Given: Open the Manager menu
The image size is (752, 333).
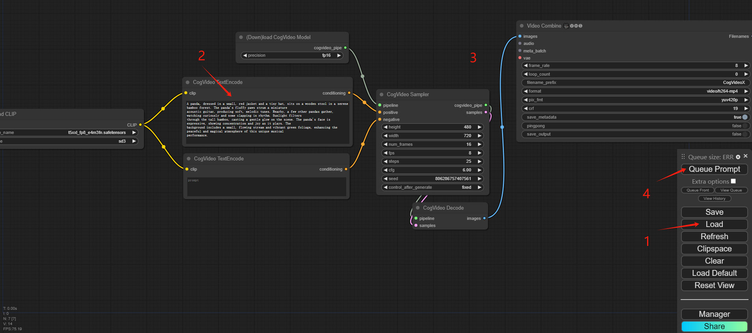Looking at the screenshot, I should [x=714, y=314].
